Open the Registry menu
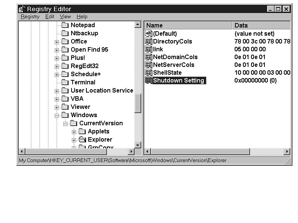This screenshot has height=223, width=298. (x=30, y=17)
